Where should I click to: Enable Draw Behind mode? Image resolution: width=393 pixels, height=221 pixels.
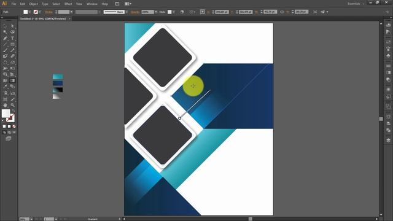[x=9, y=133]
